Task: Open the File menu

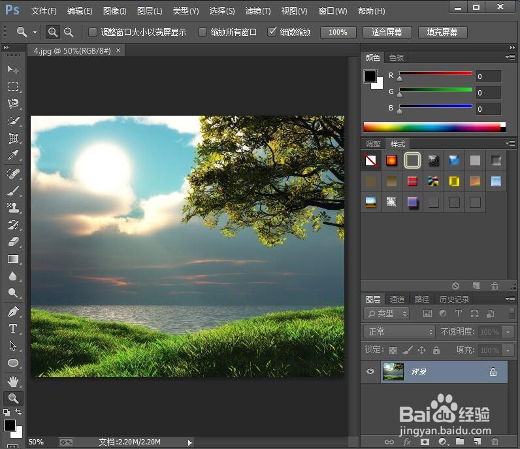Action: [44, 11]
